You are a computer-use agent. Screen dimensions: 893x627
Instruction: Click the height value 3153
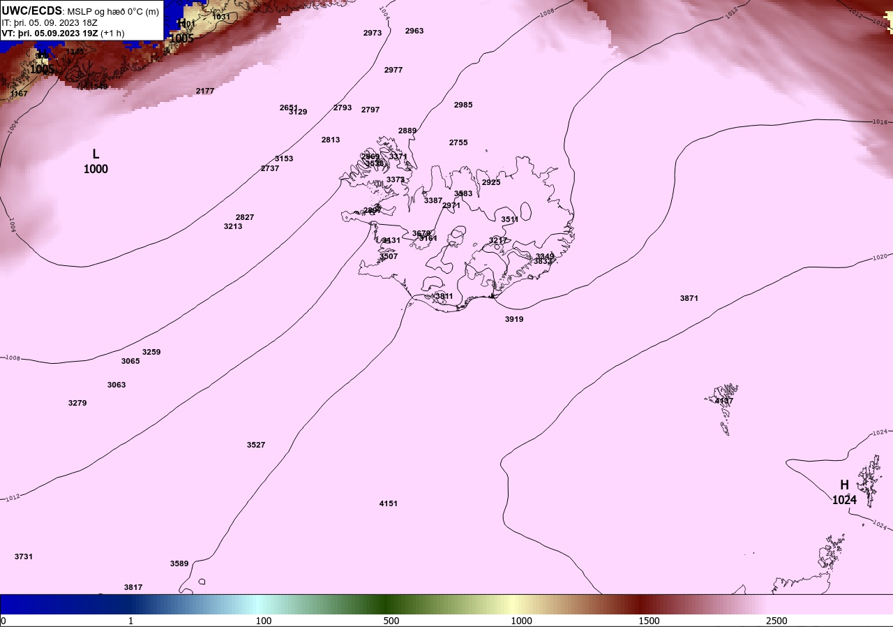click(284, 158)
